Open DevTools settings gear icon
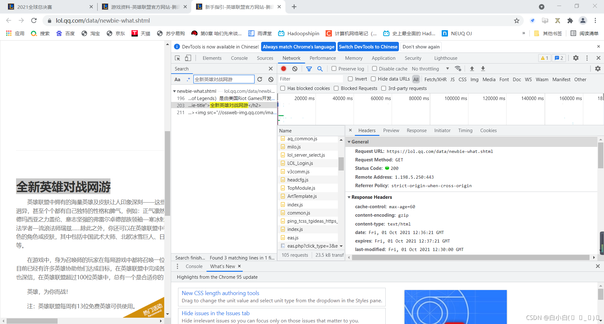The image size is (604, 324). tap(576, 58)
